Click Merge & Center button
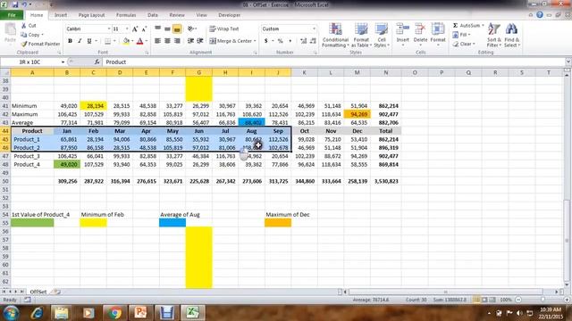572x321 pixels. [231, 41]
